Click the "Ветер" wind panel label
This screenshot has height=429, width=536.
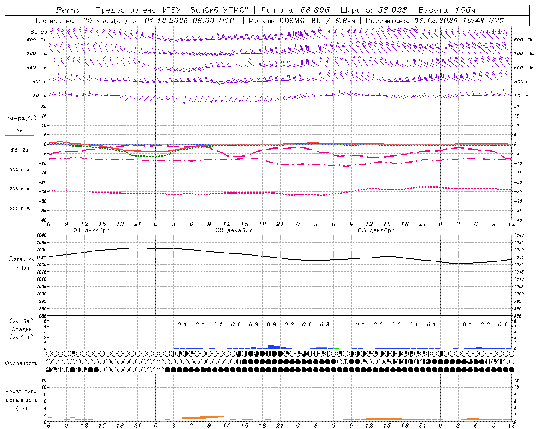[x=39, y=32]
